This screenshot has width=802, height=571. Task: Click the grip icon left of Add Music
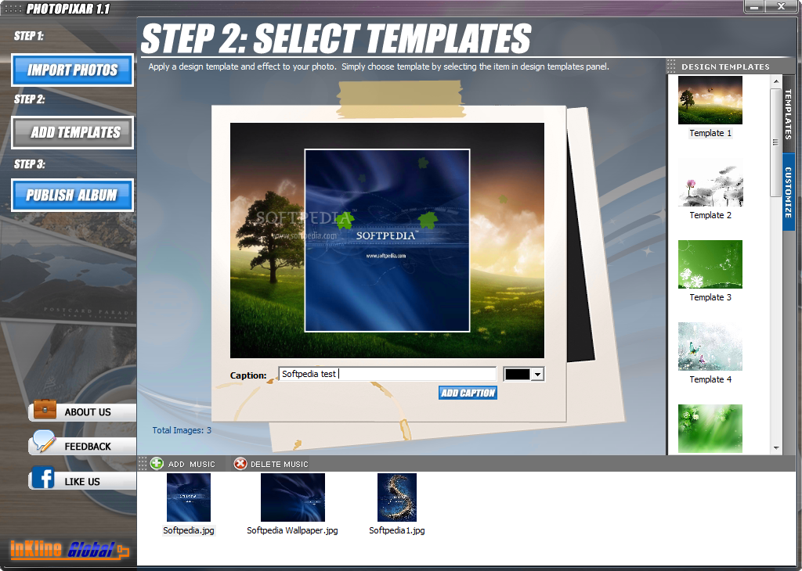pos(143,463)
